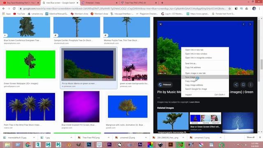Expand options for unnamed (1).png download

pyautogui.click(x=220, y=138)
